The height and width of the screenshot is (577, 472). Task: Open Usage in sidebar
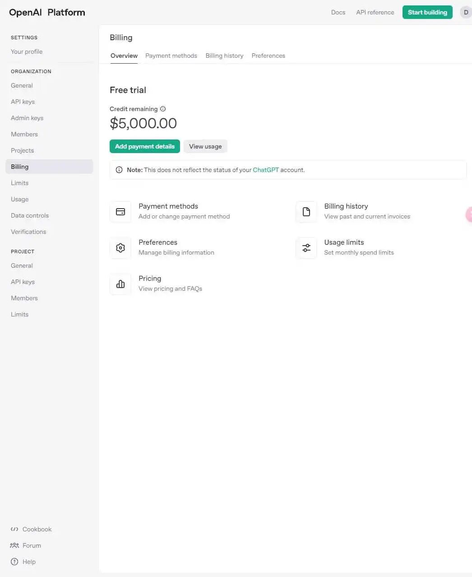[x=19, y=199]
